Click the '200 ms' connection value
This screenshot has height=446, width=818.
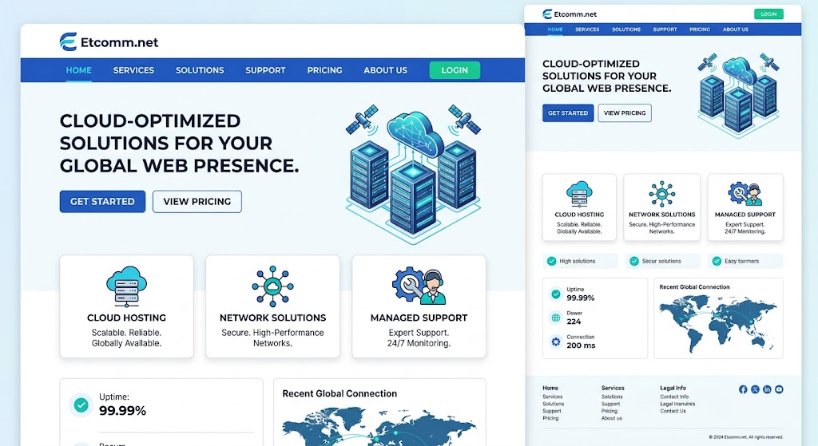581,345
